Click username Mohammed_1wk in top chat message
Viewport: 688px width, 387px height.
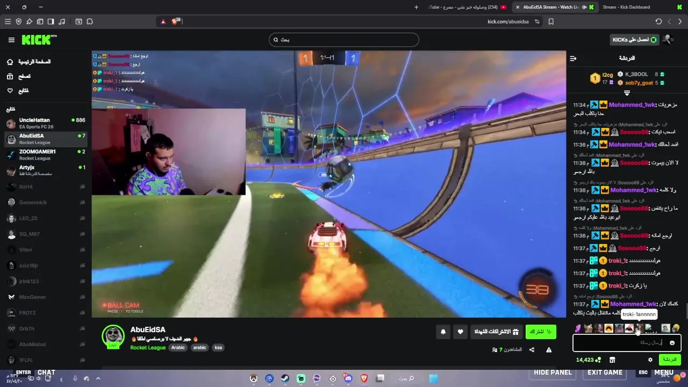click(632, 105)
